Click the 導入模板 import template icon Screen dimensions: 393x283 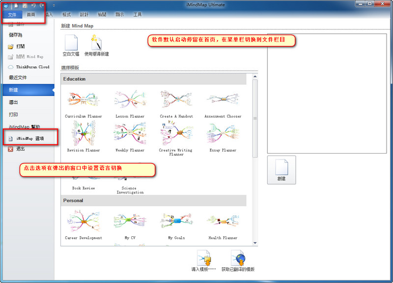[x=204, y=258]
